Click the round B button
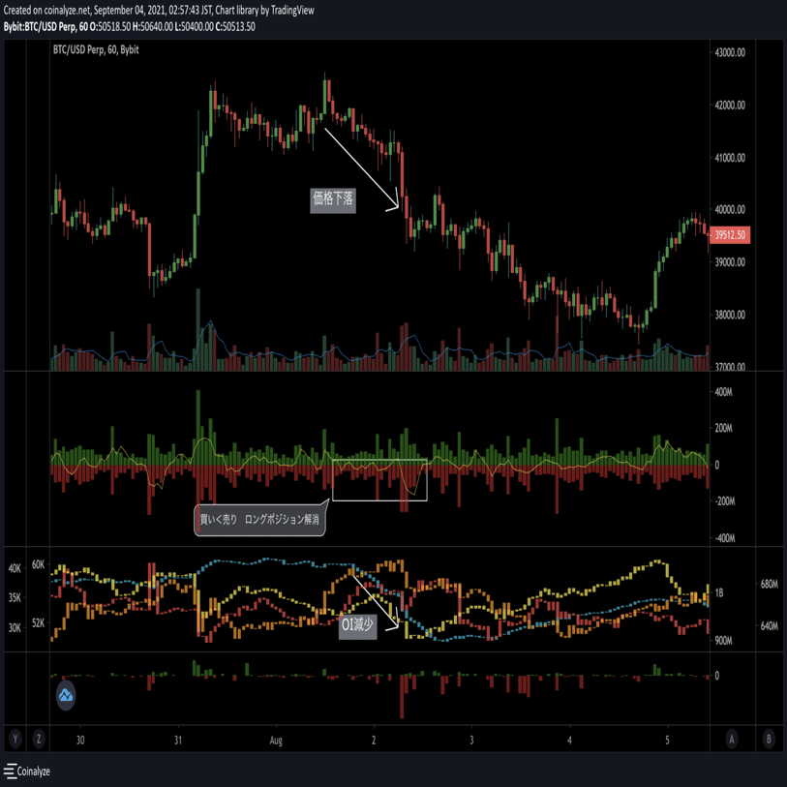 pyautogui.click(x=768, y=739)
